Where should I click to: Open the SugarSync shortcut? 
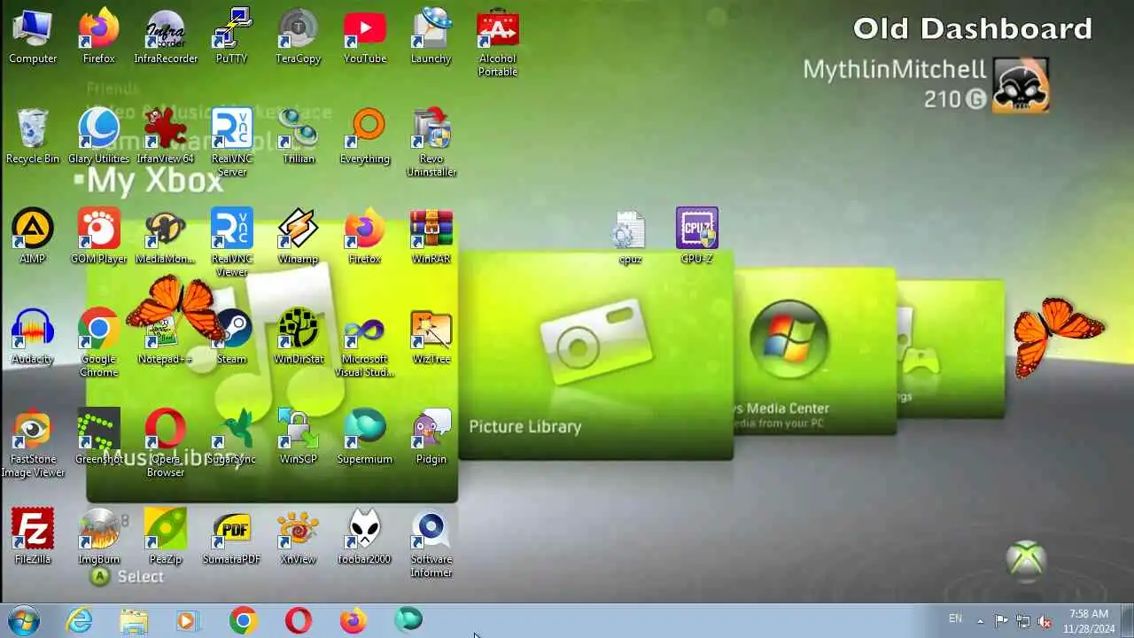[232, 437]
